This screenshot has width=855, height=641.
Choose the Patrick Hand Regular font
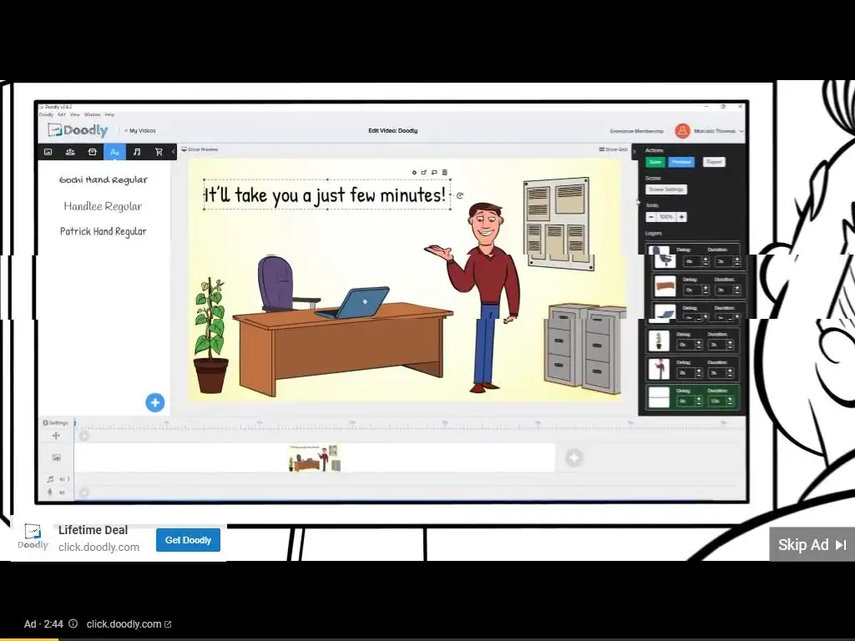103,231
